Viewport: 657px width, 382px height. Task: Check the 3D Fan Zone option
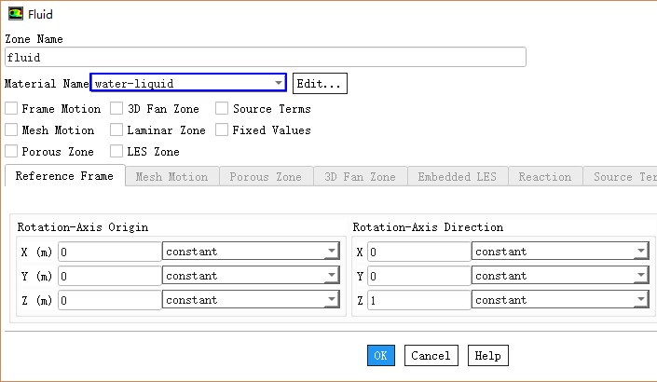click(x=116, y=108)
